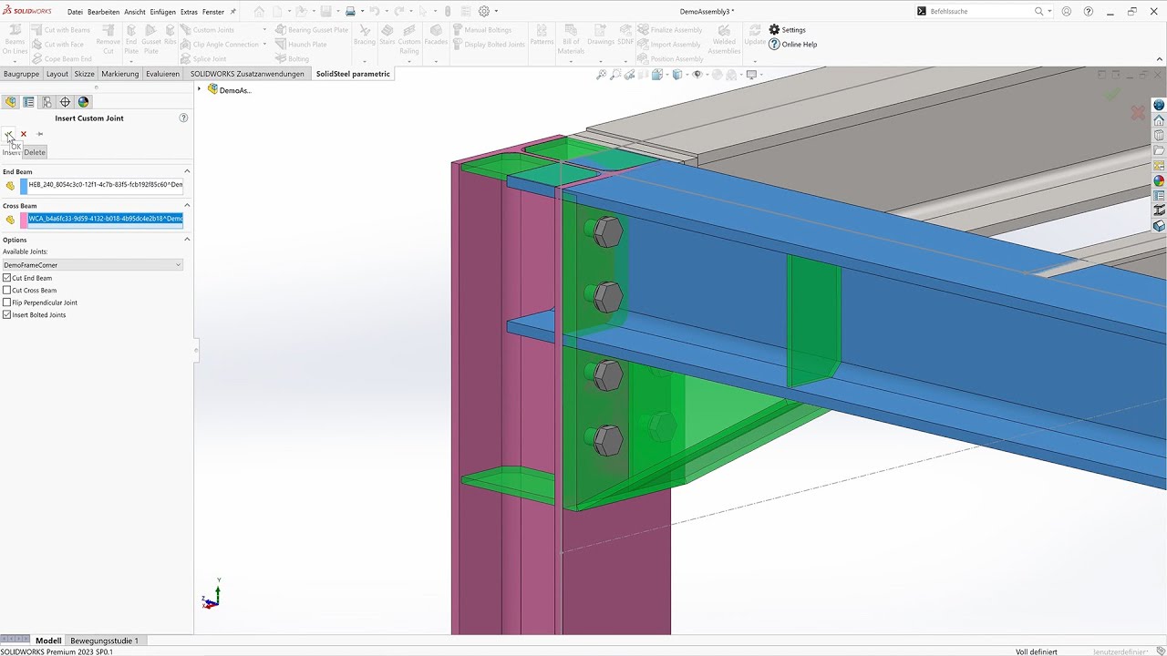This screenshot has height=656, width=1167.
Task: Select the Bewegungsstudie 1 bottom tab
Action: pos(105,641)
